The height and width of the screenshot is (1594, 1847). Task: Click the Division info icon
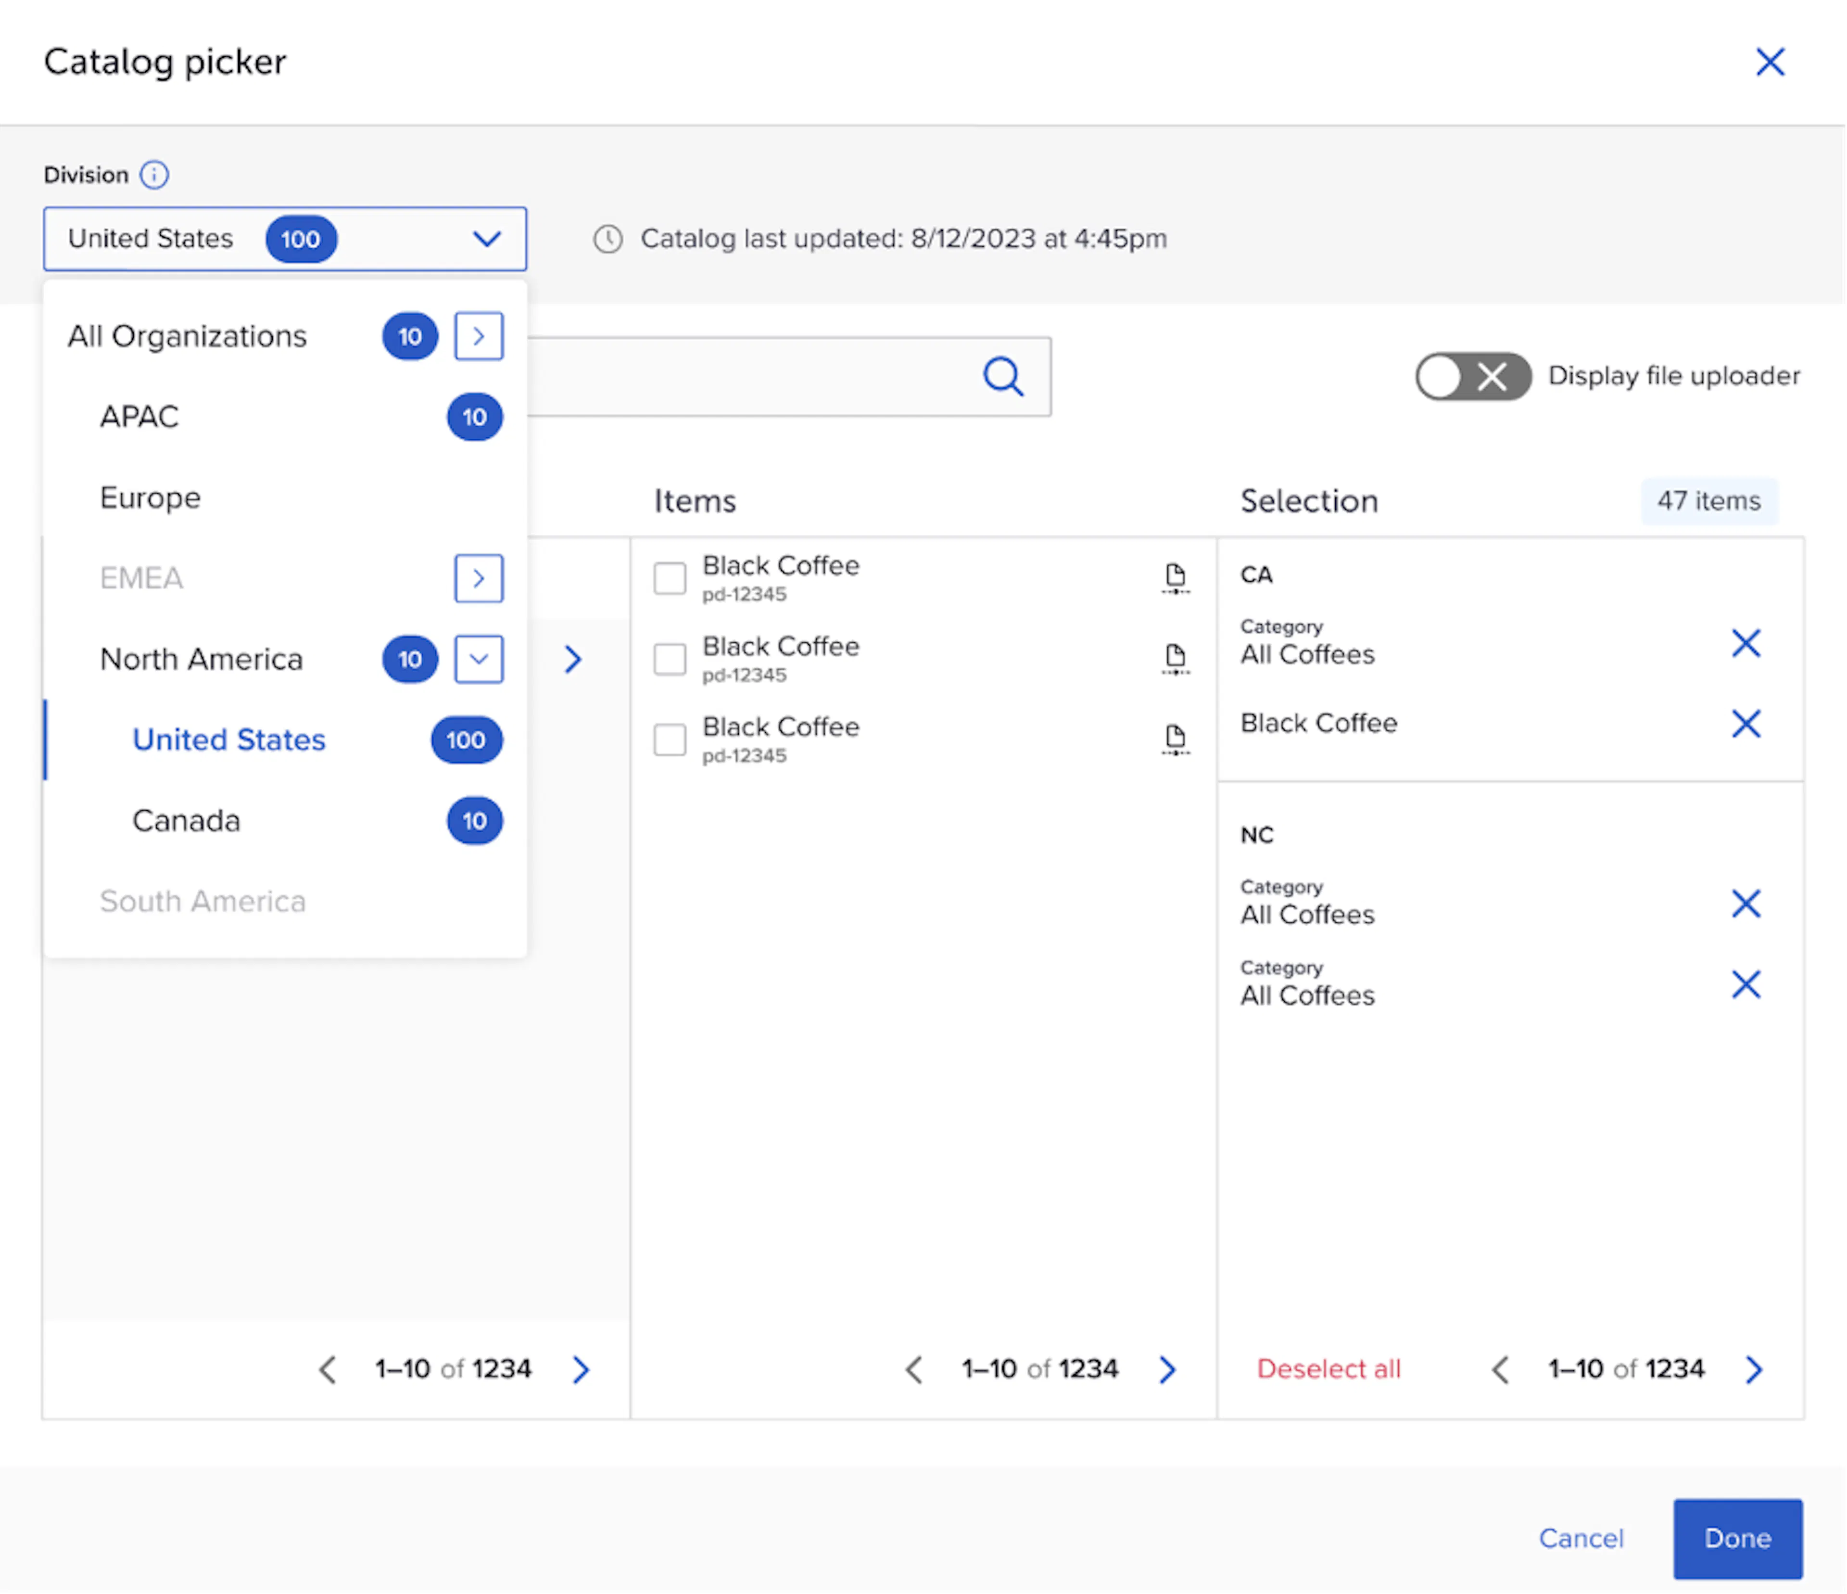[x=154, y=175]
